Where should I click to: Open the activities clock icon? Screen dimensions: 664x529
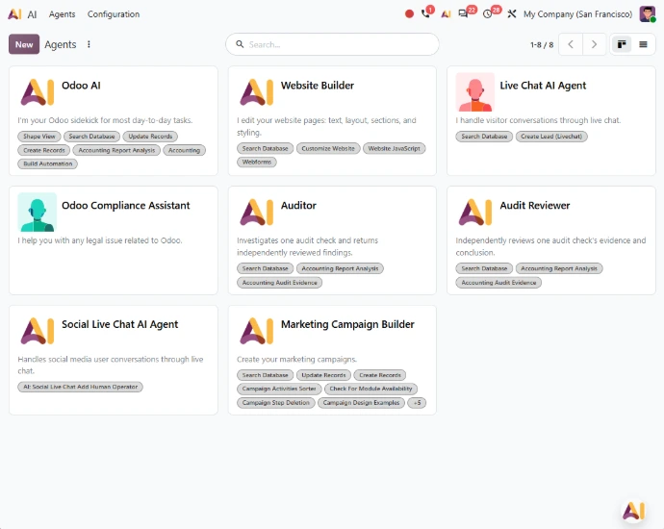(487, 14)
